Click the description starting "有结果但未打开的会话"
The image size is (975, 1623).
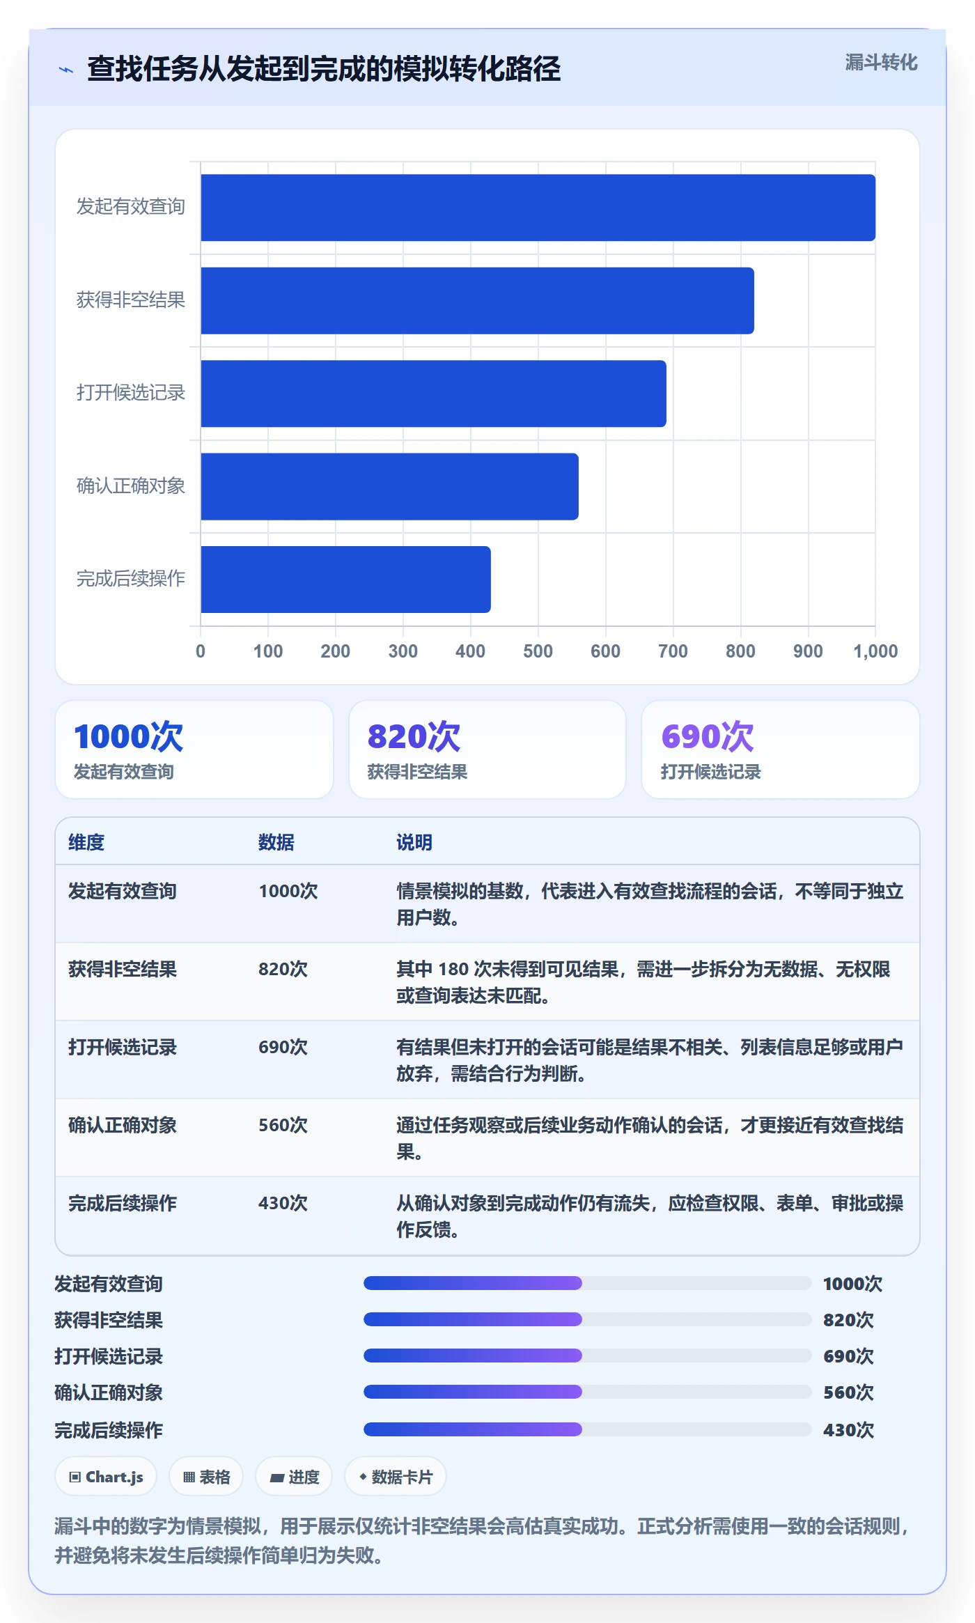[x=650, y=1060]
